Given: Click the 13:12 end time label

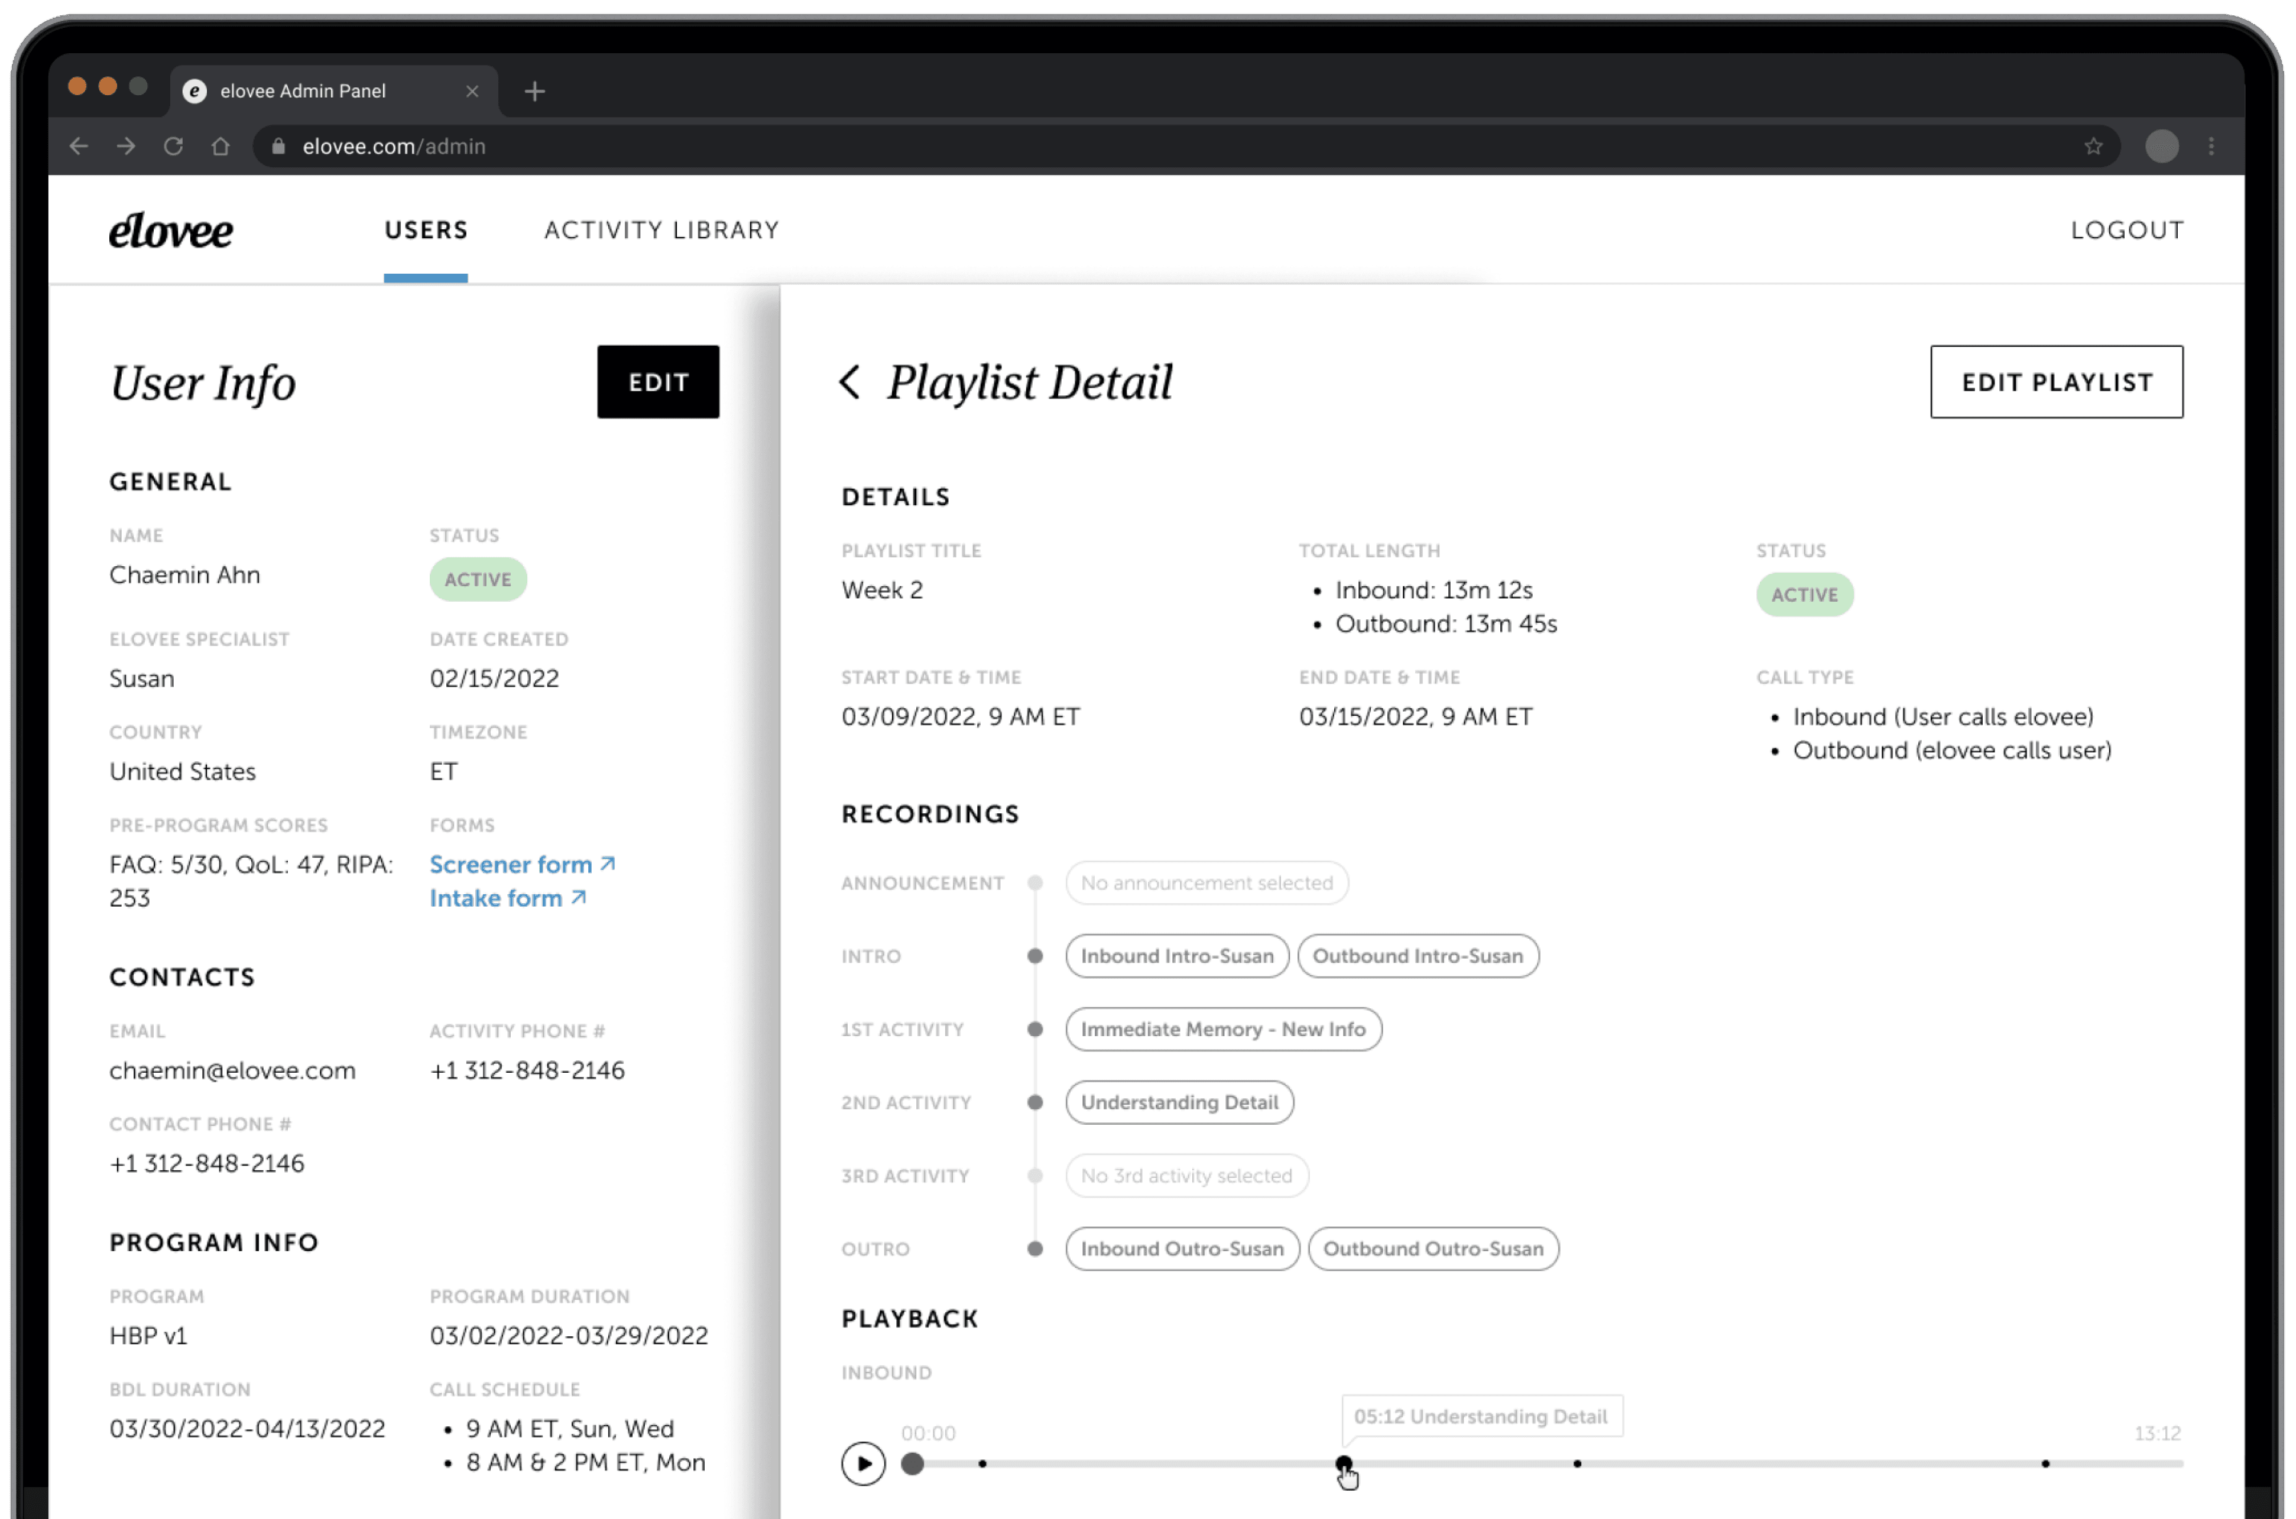Looking at the screenshot, I should [x=2158, y=1434].
